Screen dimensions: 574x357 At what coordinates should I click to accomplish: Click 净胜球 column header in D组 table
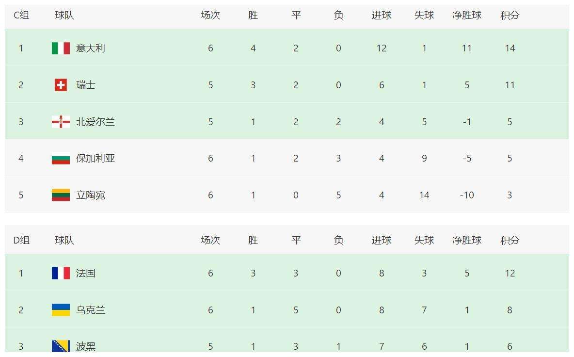click(x=467, y=240)
